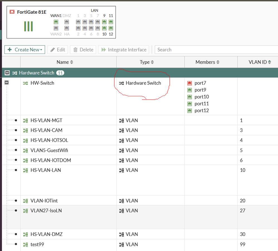
Task: Collapse the Hardware Switch group header
Action: [7, 73]
